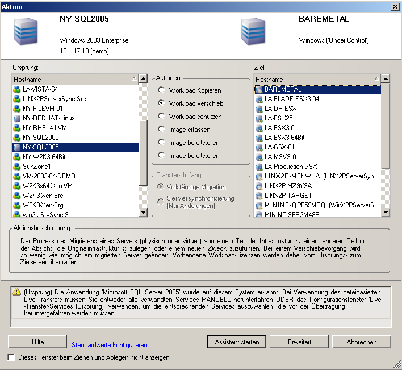Sort Ursprung list by Hostname header

(x=75, y=80)
